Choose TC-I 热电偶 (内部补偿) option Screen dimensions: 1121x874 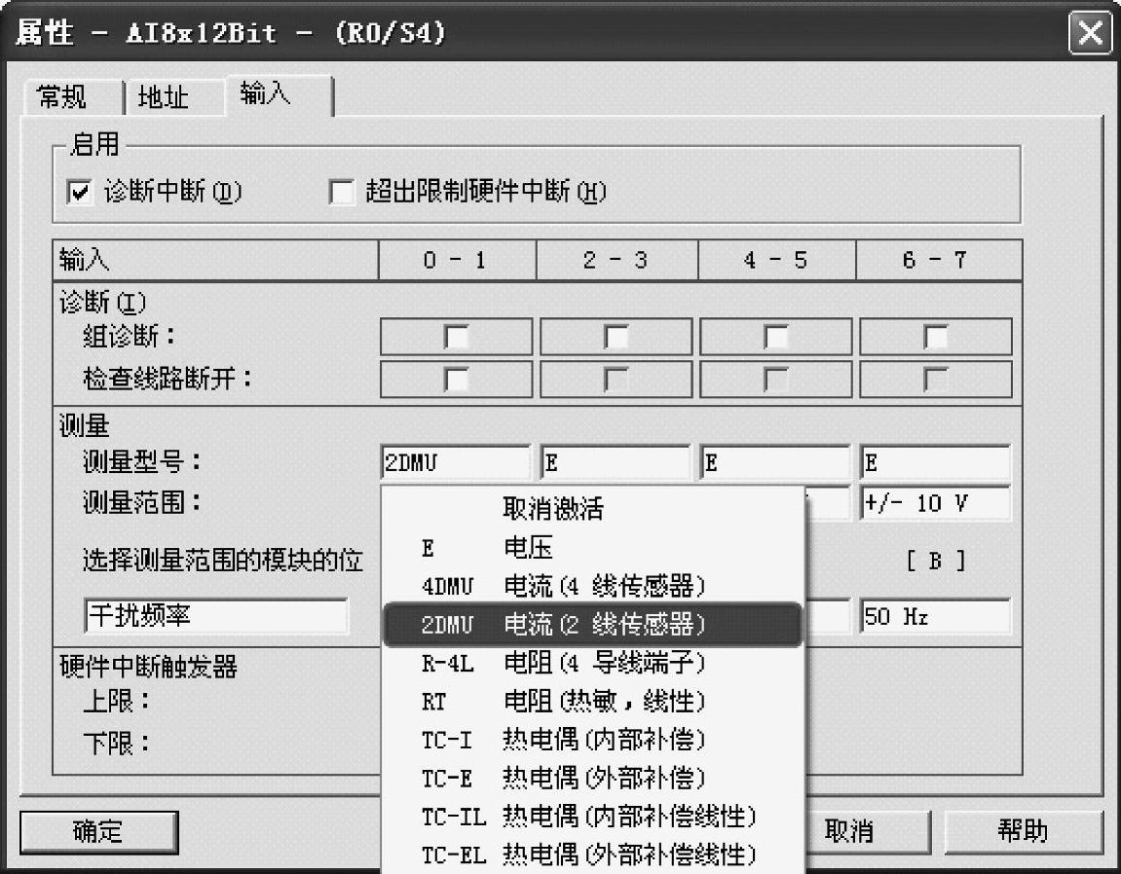593,740
